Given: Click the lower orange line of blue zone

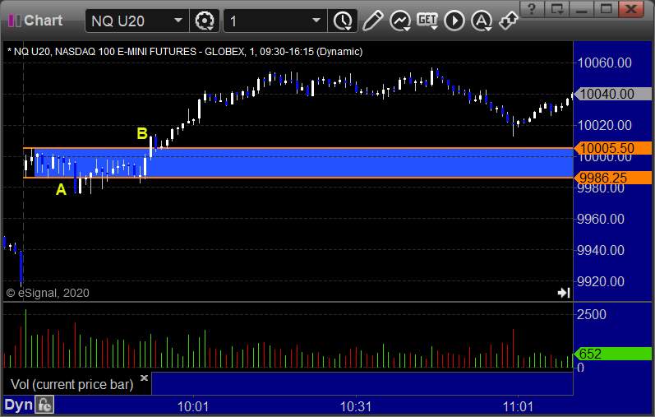Looking at the screenshot, I should (298, 178).
